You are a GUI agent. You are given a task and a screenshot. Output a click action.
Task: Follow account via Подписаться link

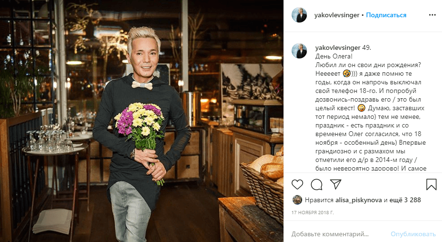(386, 15)
